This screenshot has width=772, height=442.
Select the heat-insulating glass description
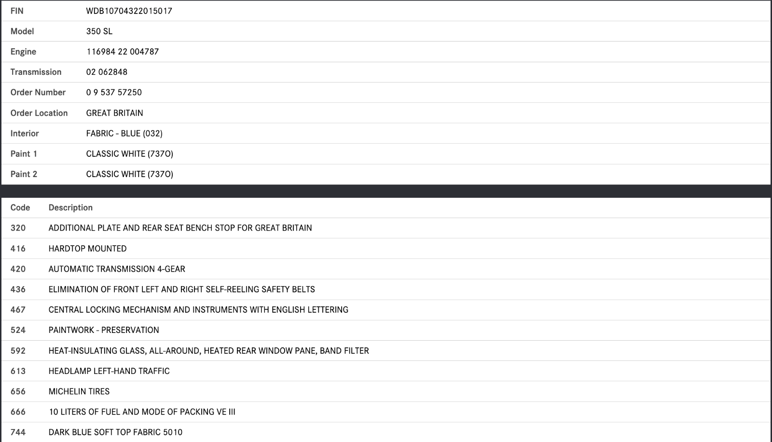[208, 351]
